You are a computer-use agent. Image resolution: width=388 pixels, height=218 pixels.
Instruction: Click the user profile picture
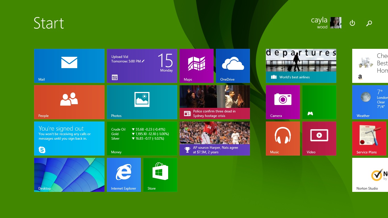336,23
